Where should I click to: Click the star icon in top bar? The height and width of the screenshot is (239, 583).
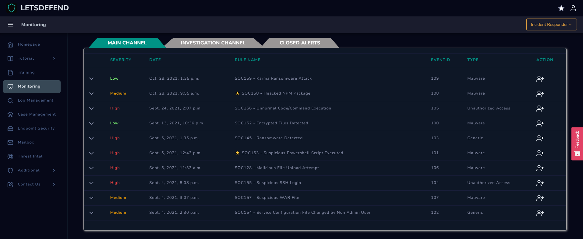click(x=561, y=8)
